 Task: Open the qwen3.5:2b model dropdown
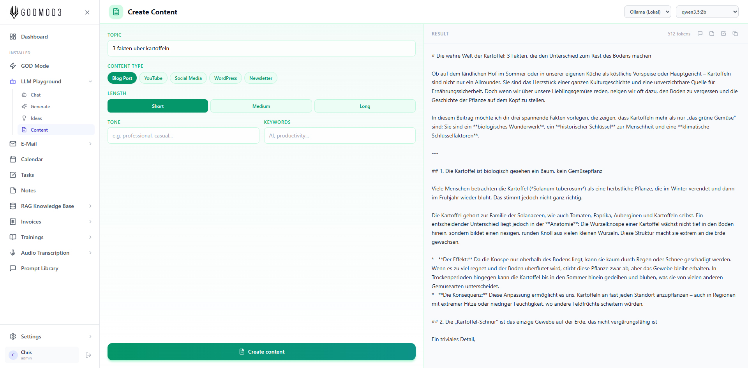[x=707, y=12]
